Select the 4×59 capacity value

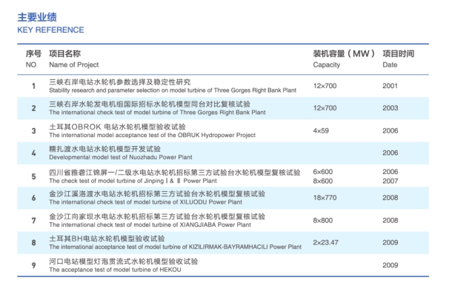coord(321,130)
